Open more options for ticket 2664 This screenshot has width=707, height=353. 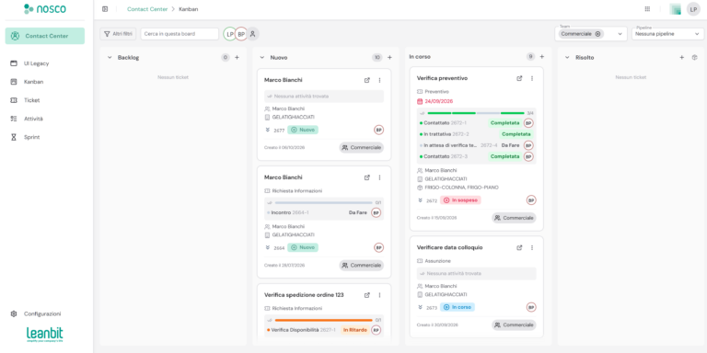pyautogui.click(x=379, y=177)
